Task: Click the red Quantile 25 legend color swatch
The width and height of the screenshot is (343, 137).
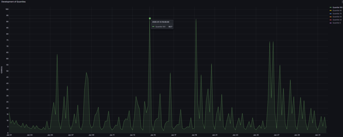Action: (x=330, y=20)
